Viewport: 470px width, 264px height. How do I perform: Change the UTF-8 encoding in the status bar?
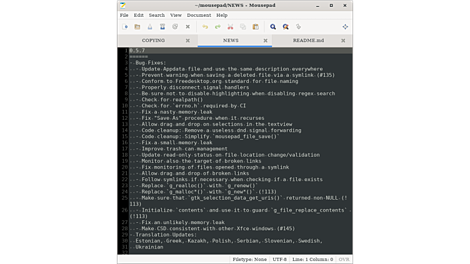point(280,259)
